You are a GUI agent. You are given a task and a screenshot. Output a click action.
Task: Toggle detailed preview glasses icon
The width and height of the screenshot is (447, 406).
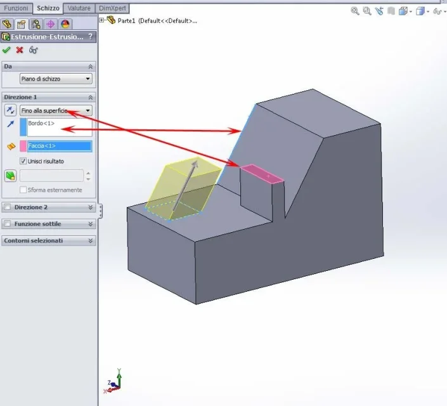33,50
